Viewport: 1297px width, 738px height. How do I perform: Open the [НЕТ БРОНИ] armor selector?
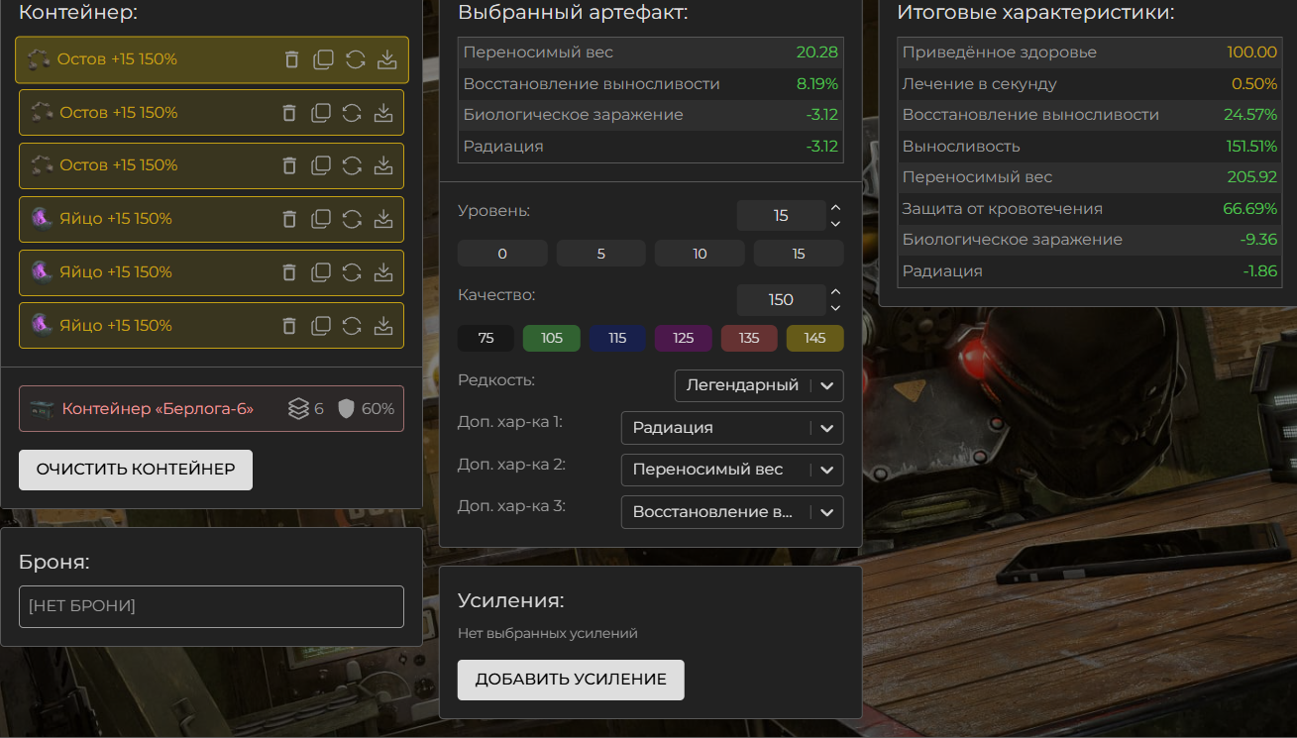[x=211, y=606]
